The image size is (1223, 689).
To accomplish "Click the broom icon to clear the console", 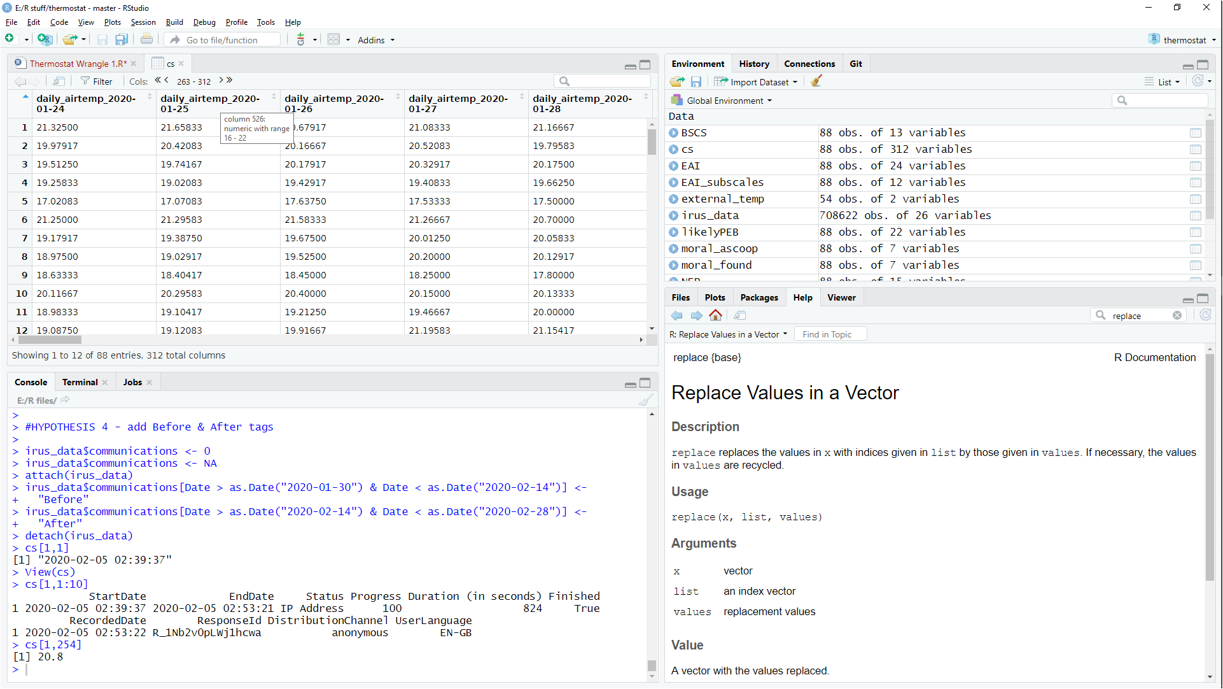I will click(x=645, y=401).
